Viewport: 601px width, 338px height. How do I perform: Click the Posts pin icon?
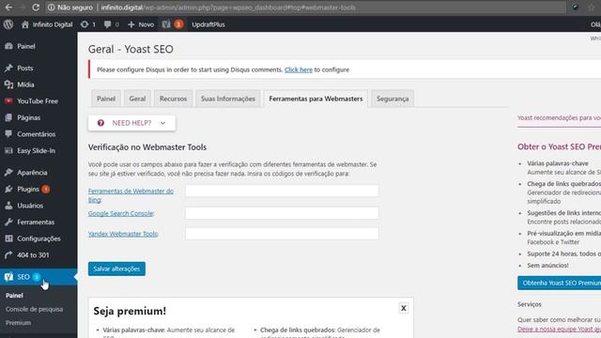coord(8,69)
